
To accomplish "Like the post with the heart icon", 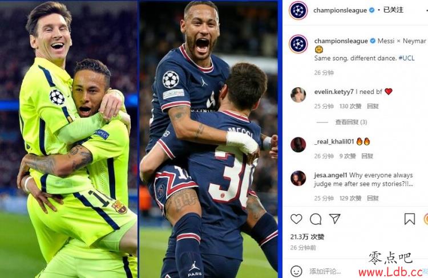I will [296, 219].
